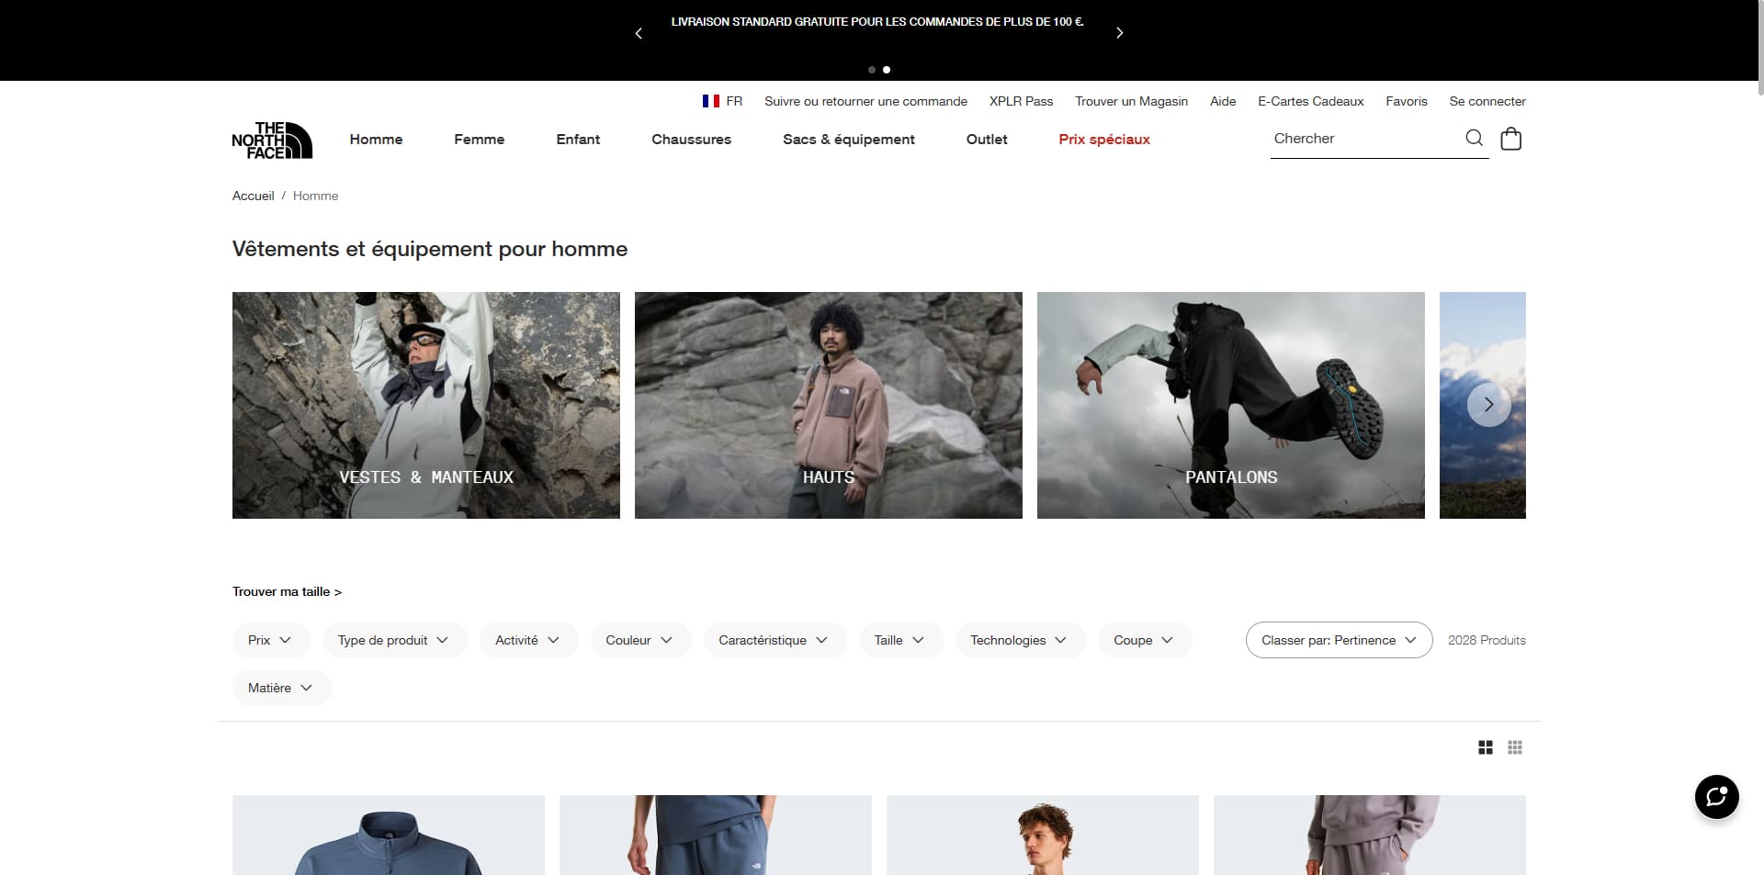Switch to small dense grid view

pyautogui.click(x=1515, y=747)
